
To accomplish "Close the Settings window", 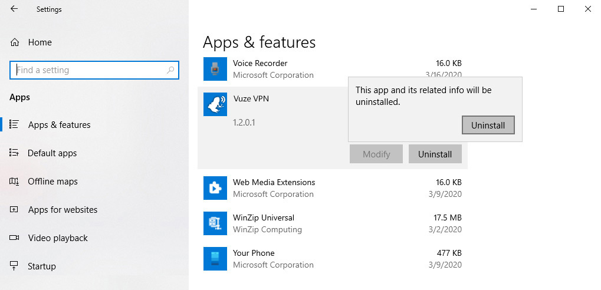I will tap(587, 9).
